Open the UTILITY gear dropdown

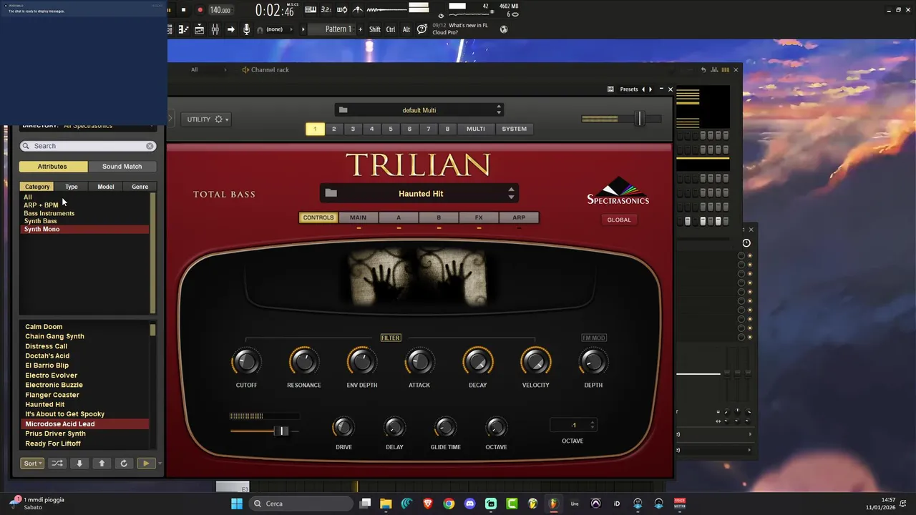coord(205,119)
